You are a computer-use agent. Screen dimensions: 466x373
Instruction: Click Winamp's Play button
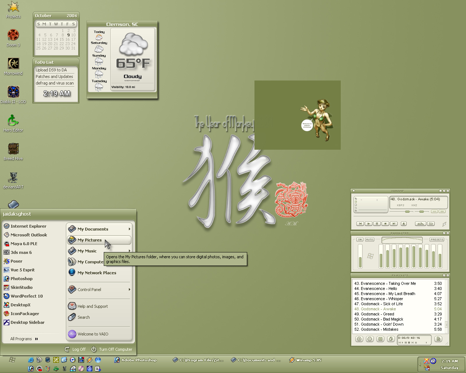pyautogui.click(x=368, y=224)
